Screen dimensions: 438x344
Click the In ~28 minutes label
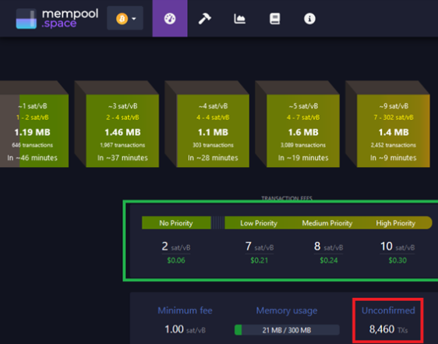pyautogui.click(x=213, y=158)
